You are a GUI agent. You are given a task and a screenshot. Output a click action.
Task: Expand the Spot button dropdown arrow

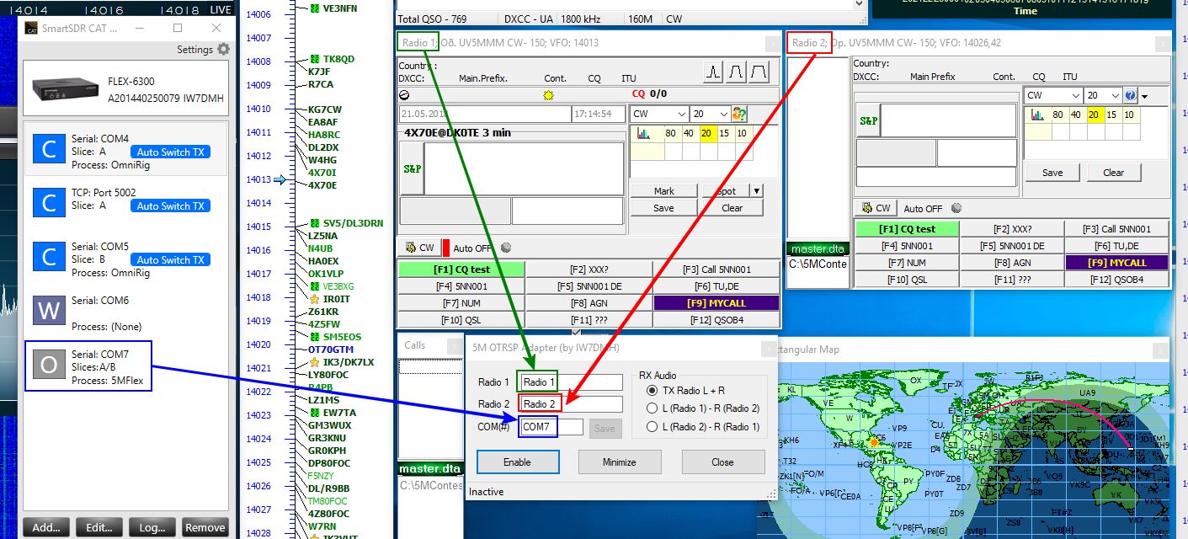tap(756, 190)
